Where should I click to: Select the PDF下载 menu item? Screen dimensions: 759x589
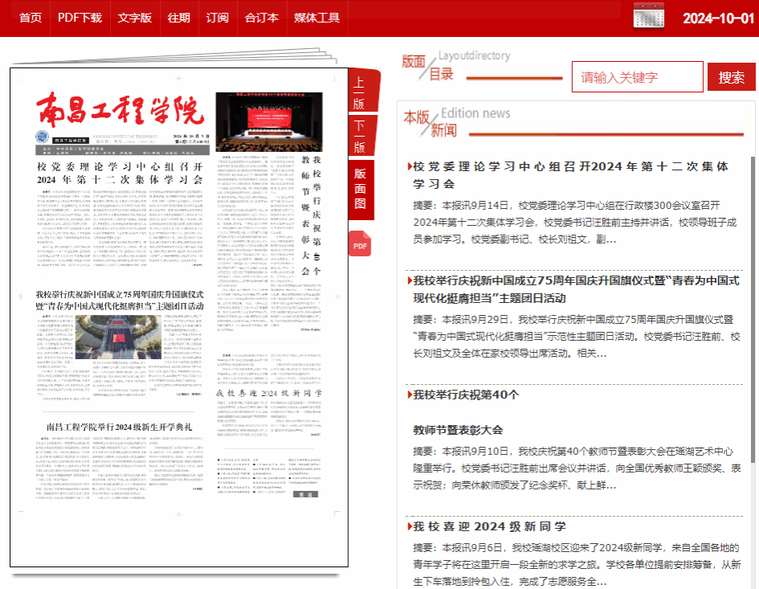point(80,18)
